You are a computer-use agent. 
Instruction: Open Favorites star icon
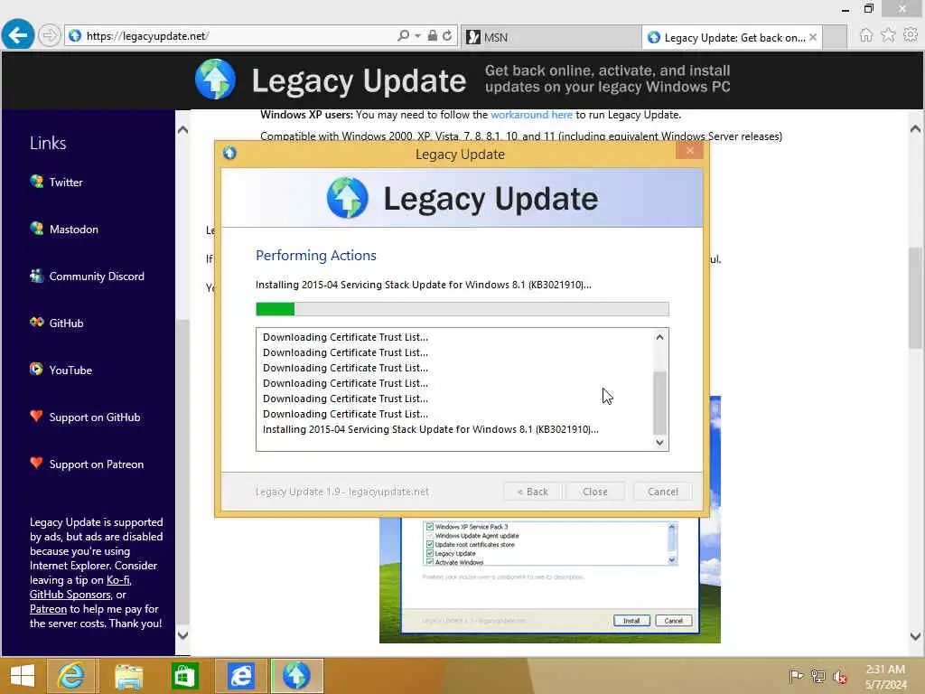888,35
